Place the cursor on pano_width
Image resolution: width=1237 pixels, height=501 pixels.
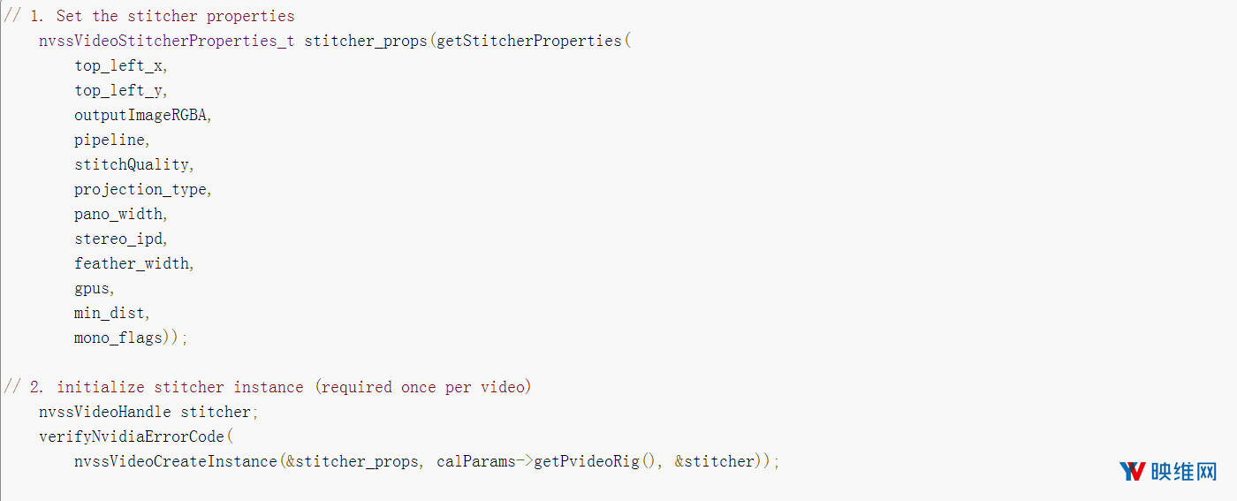pyautogui.click(x=118, y=214)
